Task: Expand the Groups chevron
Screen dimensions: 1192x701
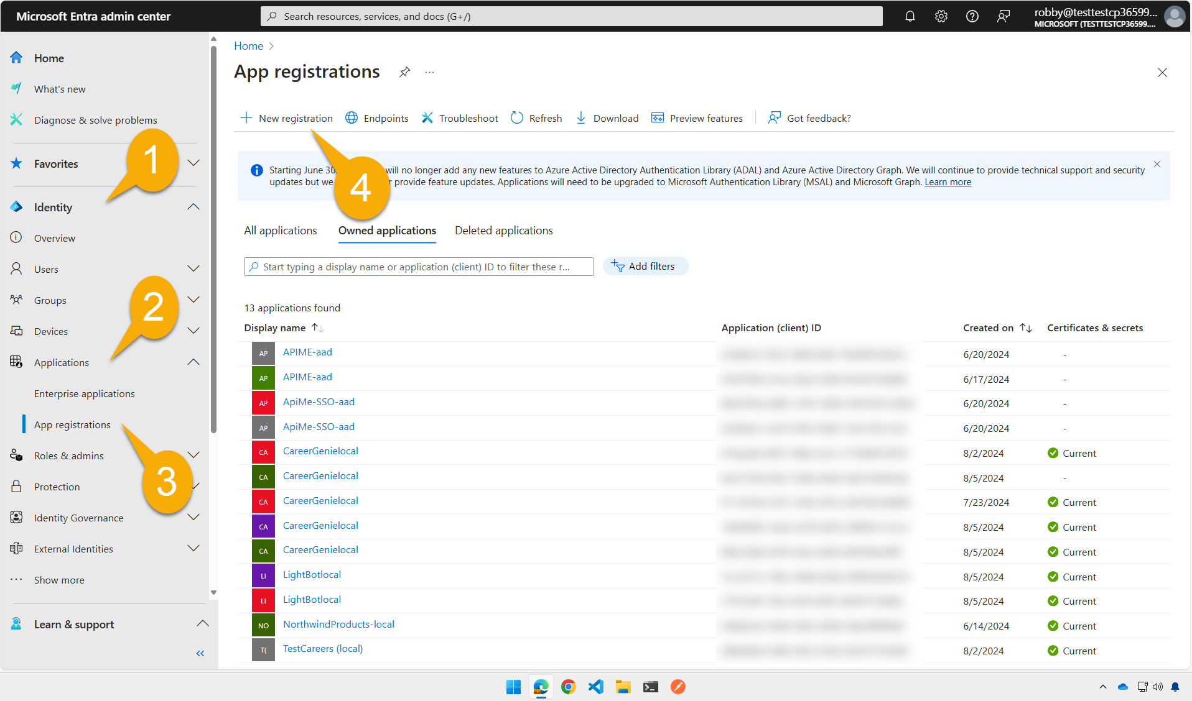Action: (x=193, y=300)
